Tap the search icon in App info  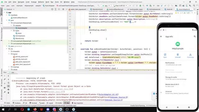[x=195, y=37]
